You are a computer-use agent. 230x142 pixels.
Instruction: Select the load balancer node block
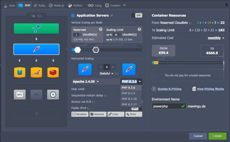[36, 28]
